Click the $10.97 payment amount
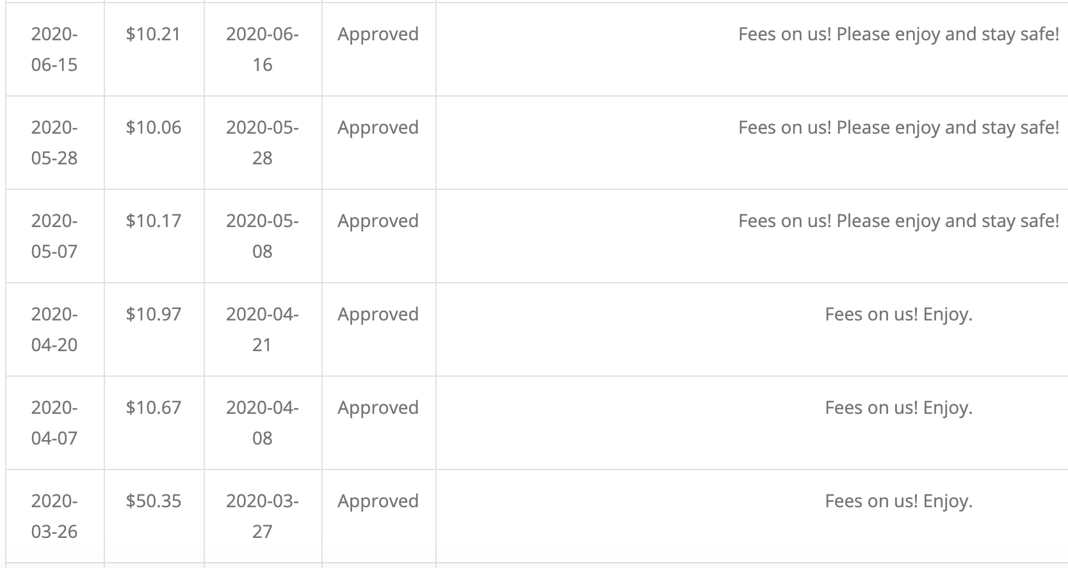 [x=154, y=314]
